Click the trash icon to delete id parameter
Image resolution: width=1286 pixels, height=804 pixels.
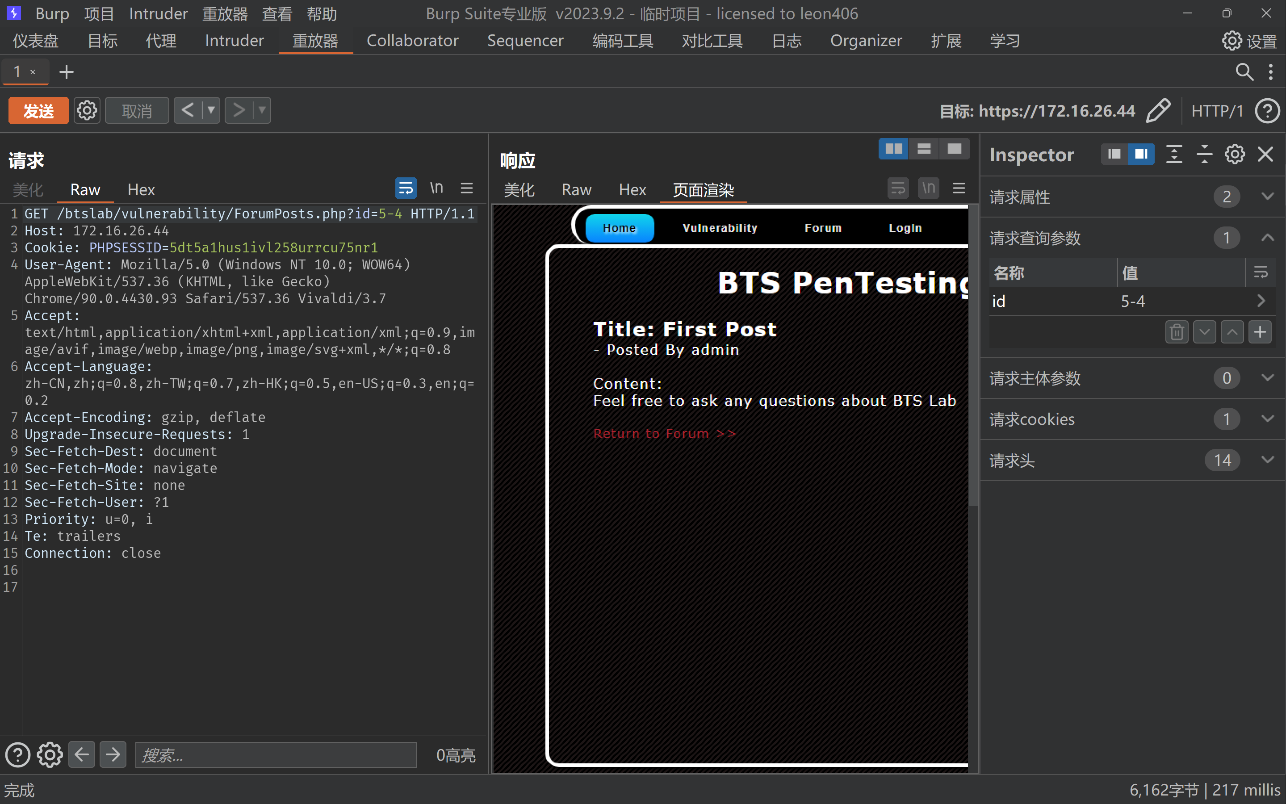1176,332
